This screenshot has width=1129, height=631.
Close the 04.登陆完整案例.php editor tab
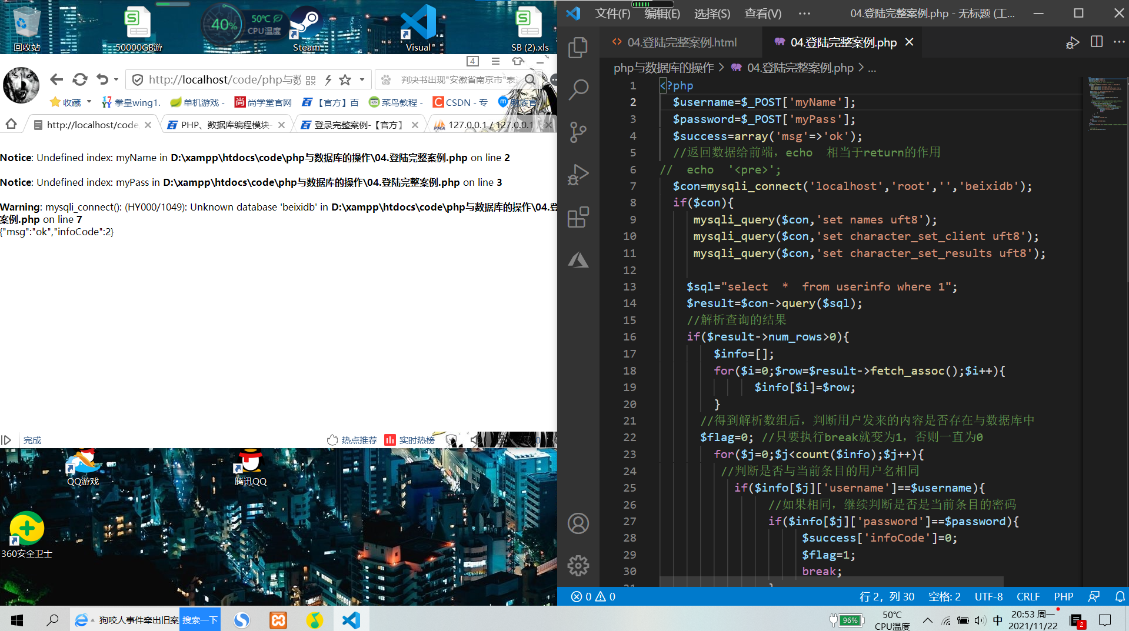[x=910, y=42]
